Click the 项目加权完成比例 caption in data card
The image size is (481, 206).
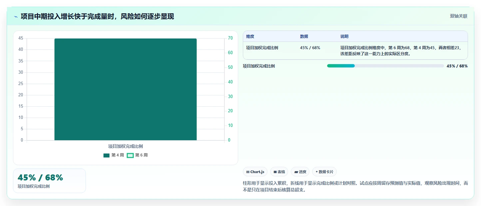pos(34,186)
